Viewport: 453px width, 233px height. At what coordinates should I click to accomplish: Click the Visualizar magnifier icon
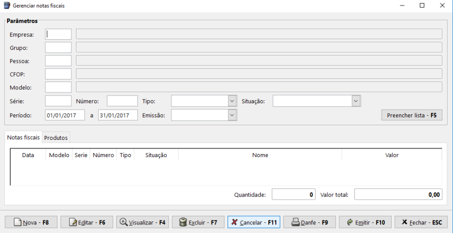pyautogui.click(x=123, y=222)
